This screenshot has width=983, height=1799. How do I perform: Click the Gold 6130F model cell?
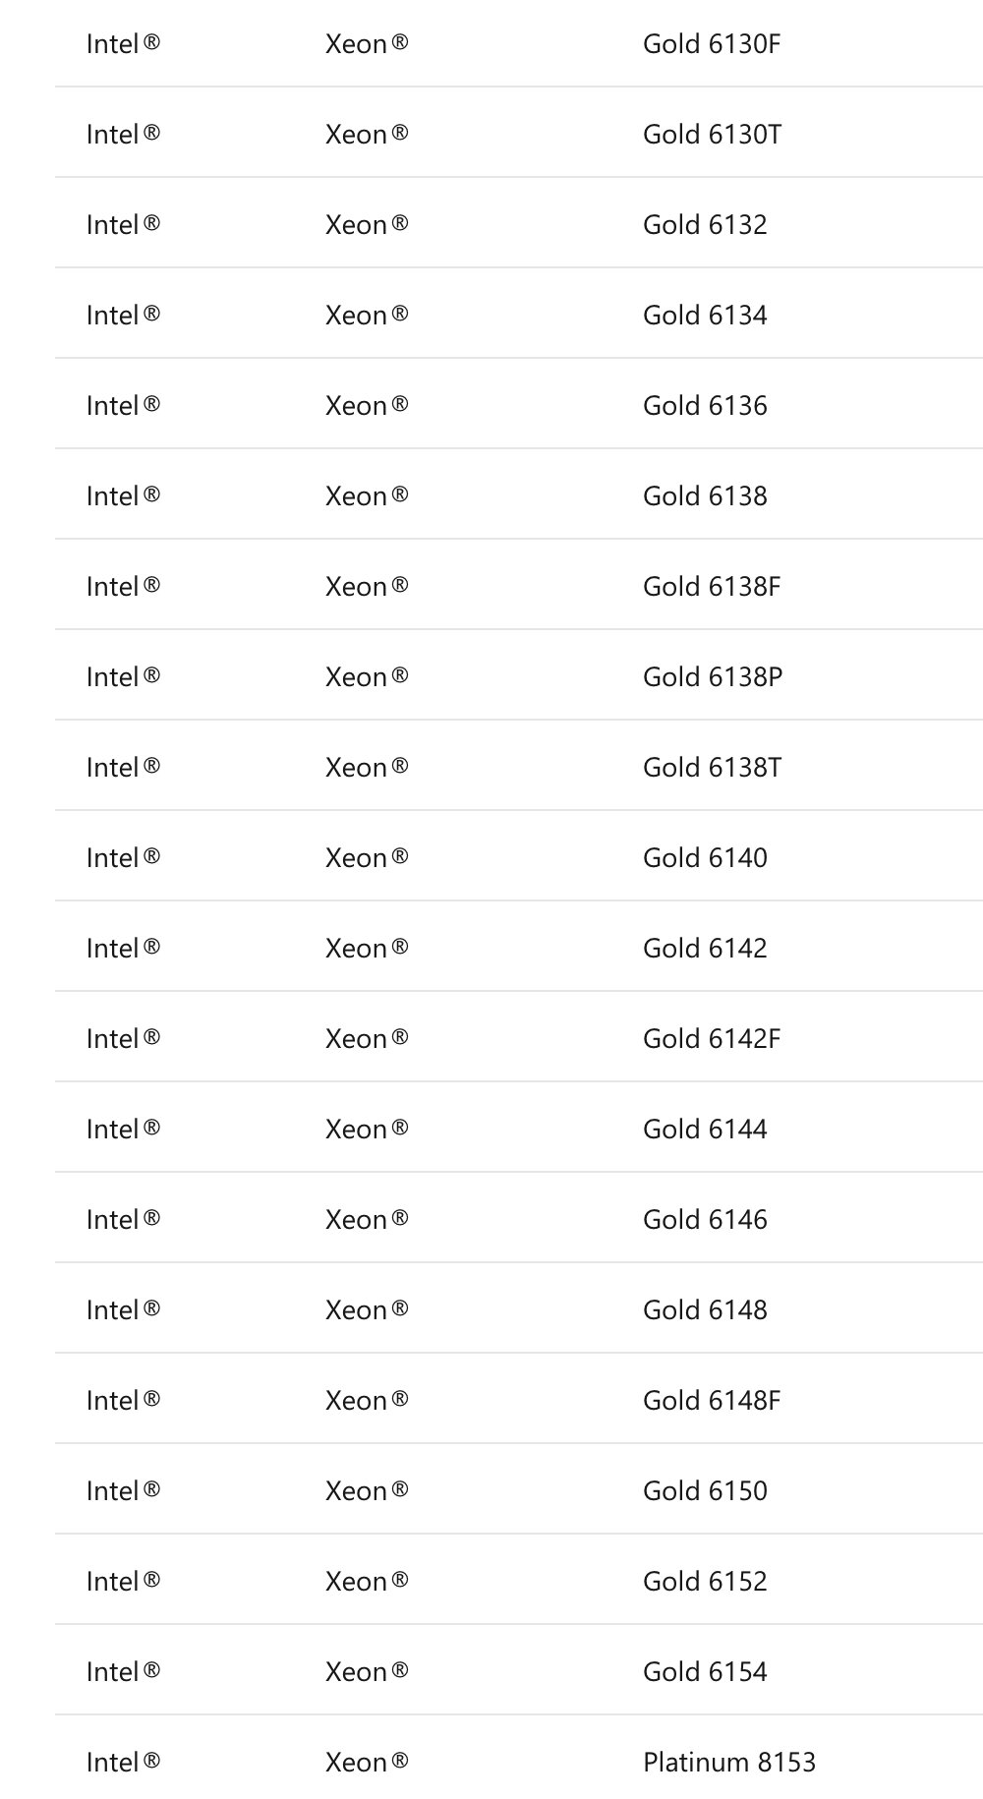pos(712,44)
